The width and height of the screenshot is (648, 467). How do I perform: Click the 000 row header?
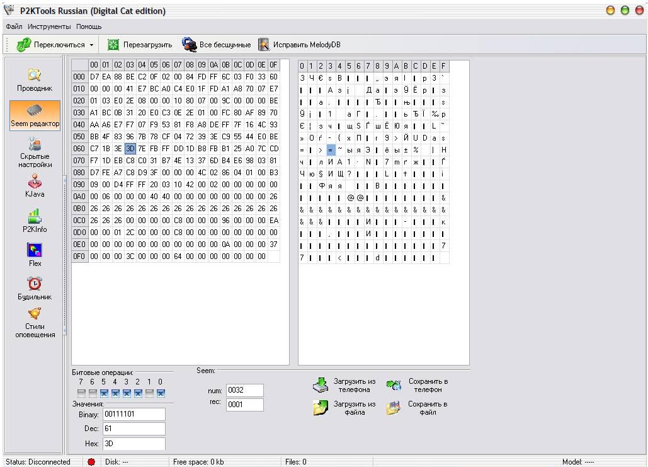click(79, 77)
